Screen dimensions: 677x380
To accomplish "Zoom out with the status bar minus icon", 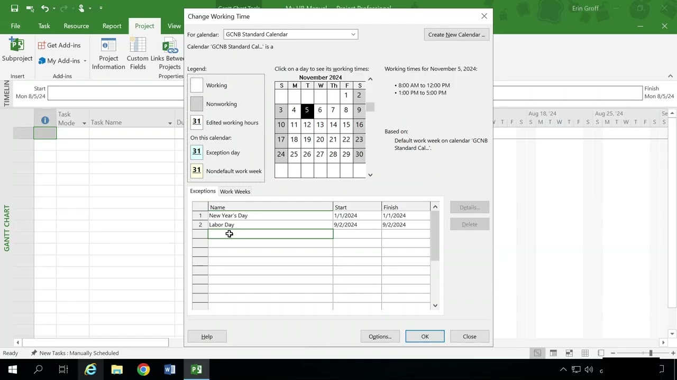I will pos(614,353).
